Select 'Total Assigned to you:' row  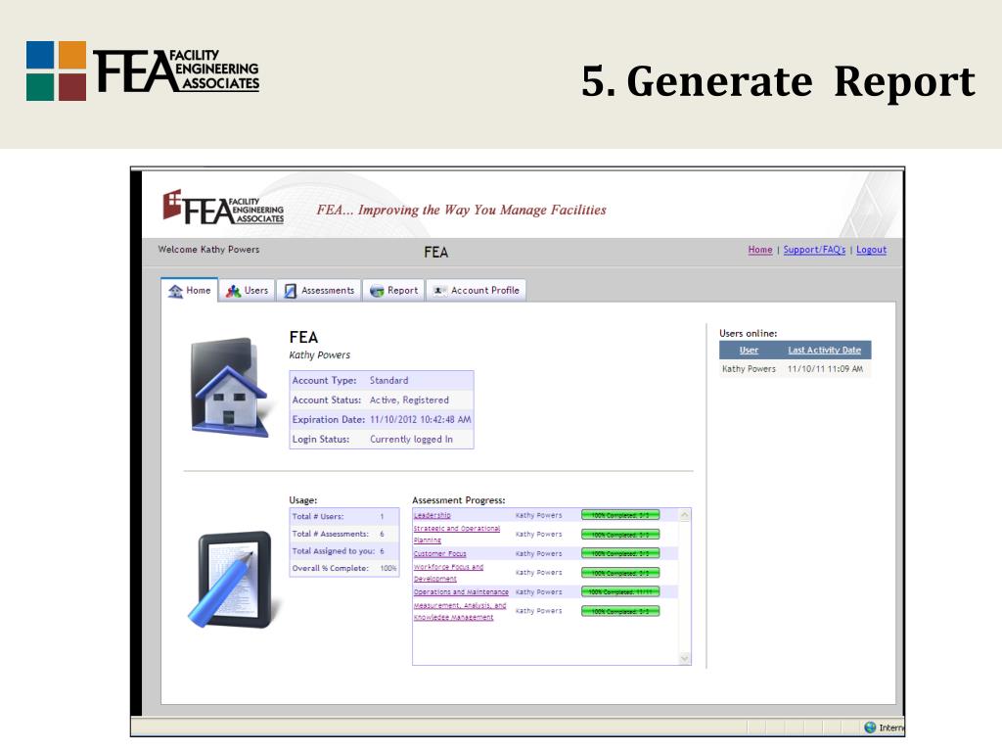344,550
